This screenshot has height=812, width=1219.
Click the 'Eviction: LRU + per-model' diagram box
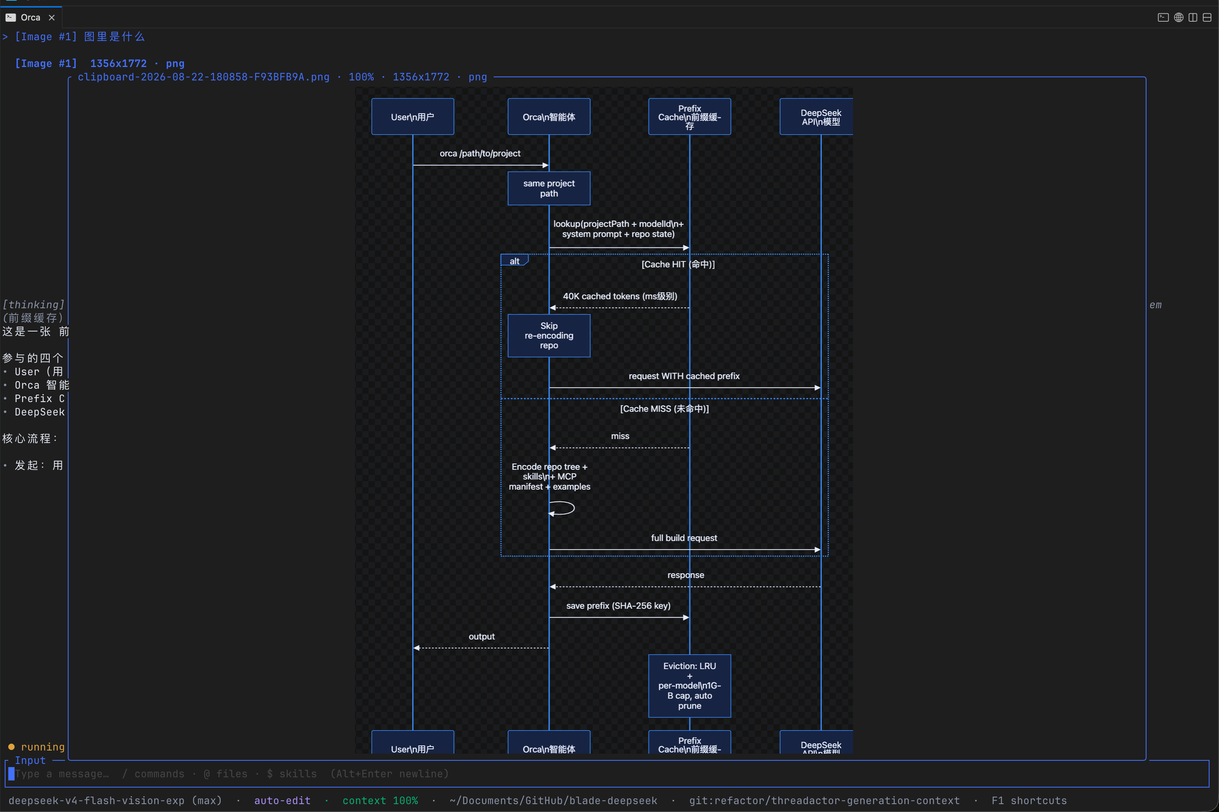689,686
